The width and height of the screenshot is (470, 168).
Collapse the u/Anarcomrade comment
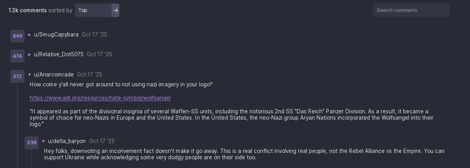[29, 75]
